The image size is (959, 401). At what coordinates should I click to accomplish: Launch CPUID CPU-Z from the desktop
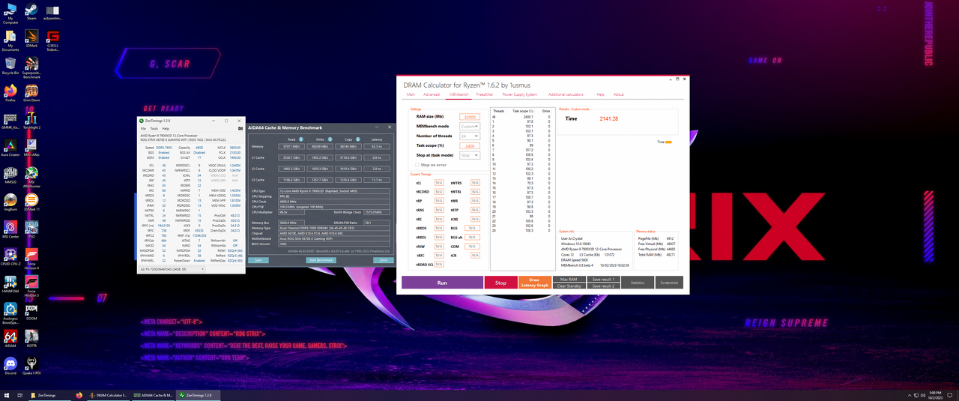point(10,256)
